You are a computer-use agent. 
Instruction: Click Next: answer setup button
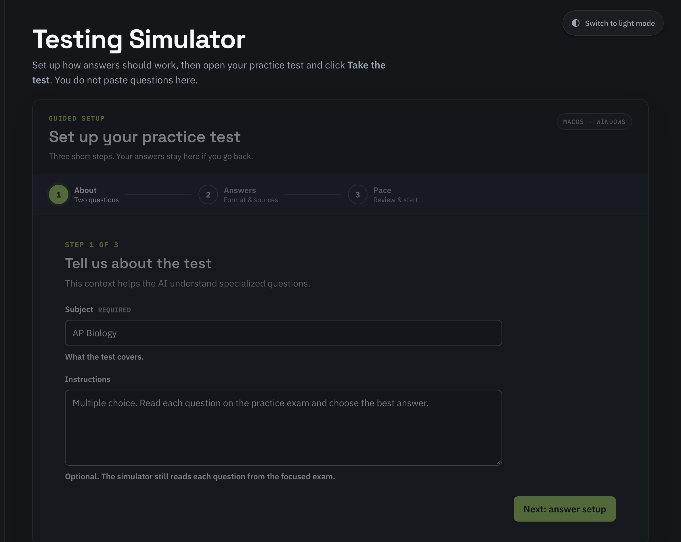(565, 509)
